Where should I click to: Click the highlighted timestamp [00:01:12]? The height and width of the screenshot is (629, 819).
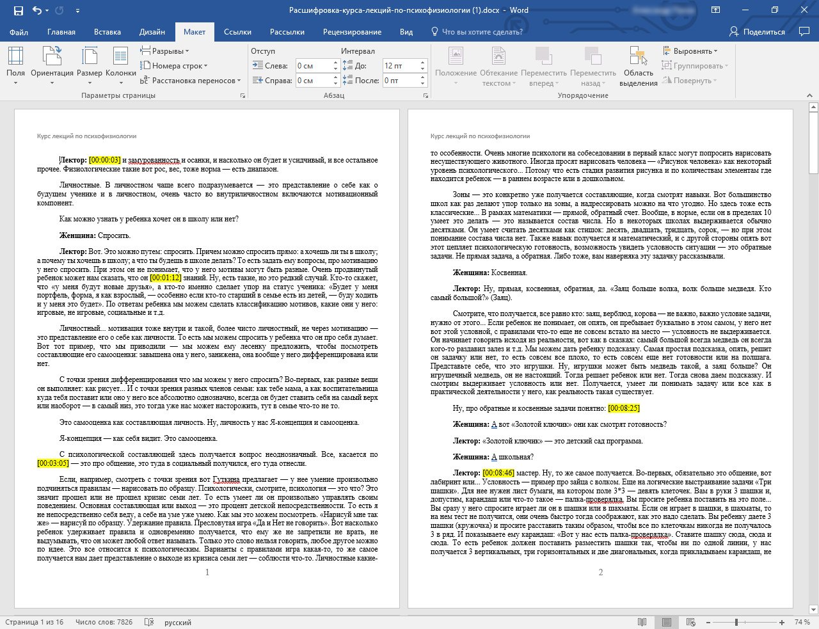pos(165,278)
